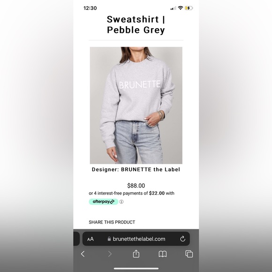
Task: Tap the Afterpay info circle icon
Action: (x=121, y=202)
